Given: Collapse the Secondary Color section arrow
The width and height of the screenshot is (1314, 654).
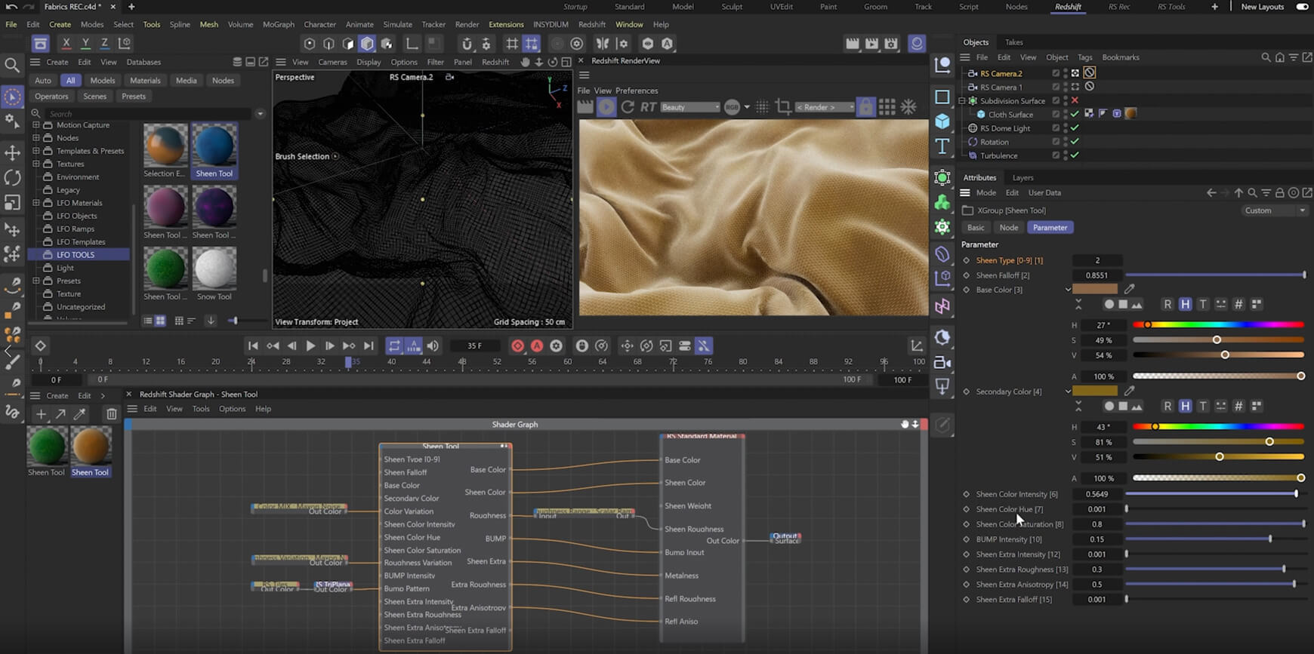Looking at the screenshot, I should [x=1068, y=391].
